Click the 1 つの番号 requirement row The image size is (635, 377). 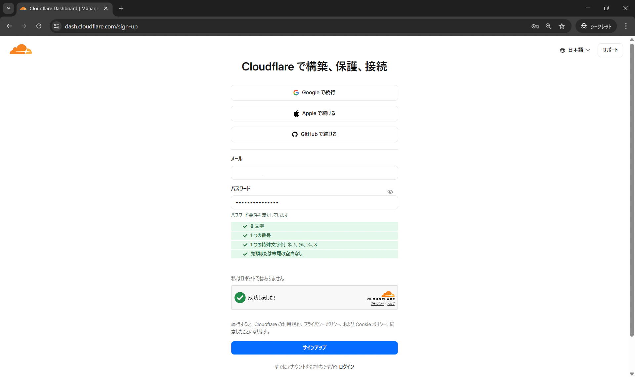click(x=314, y=235)
